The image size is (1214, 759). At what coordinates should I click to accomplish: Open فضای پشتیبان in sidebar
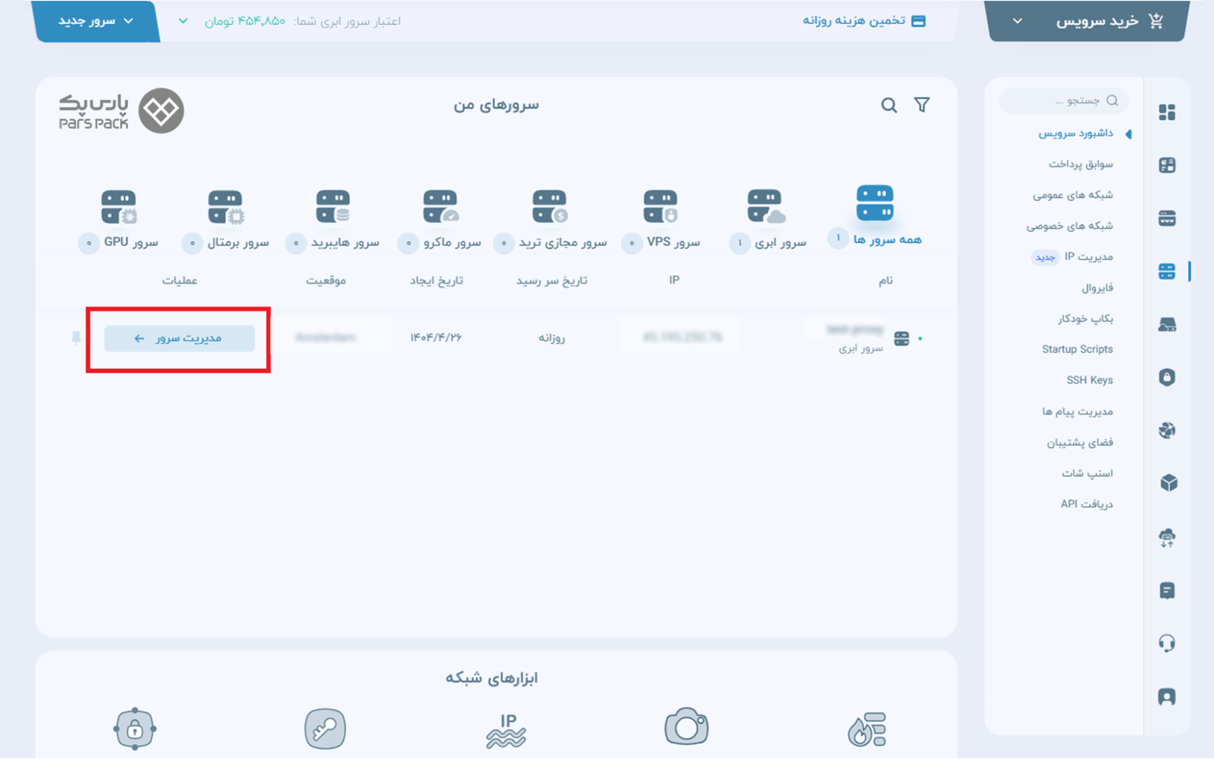click(1080, 443)
